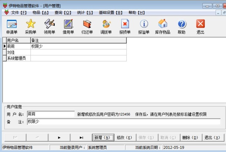Viewport: 226px width, 152px height.
Task: Open the 采购单 star icon
Action: [x=30, y=27]
